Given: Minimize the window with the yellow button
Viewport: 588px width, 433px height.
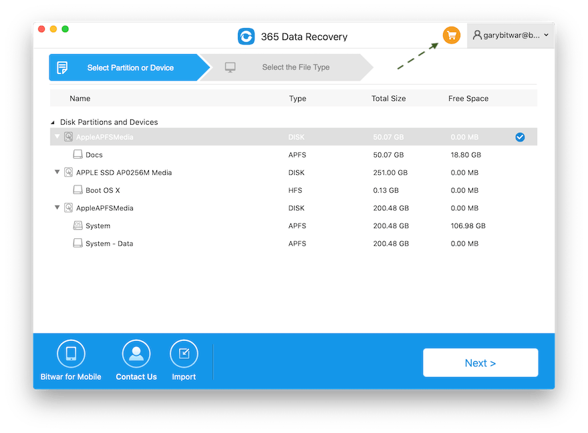Looking at the screenshot, I should 53,29.
